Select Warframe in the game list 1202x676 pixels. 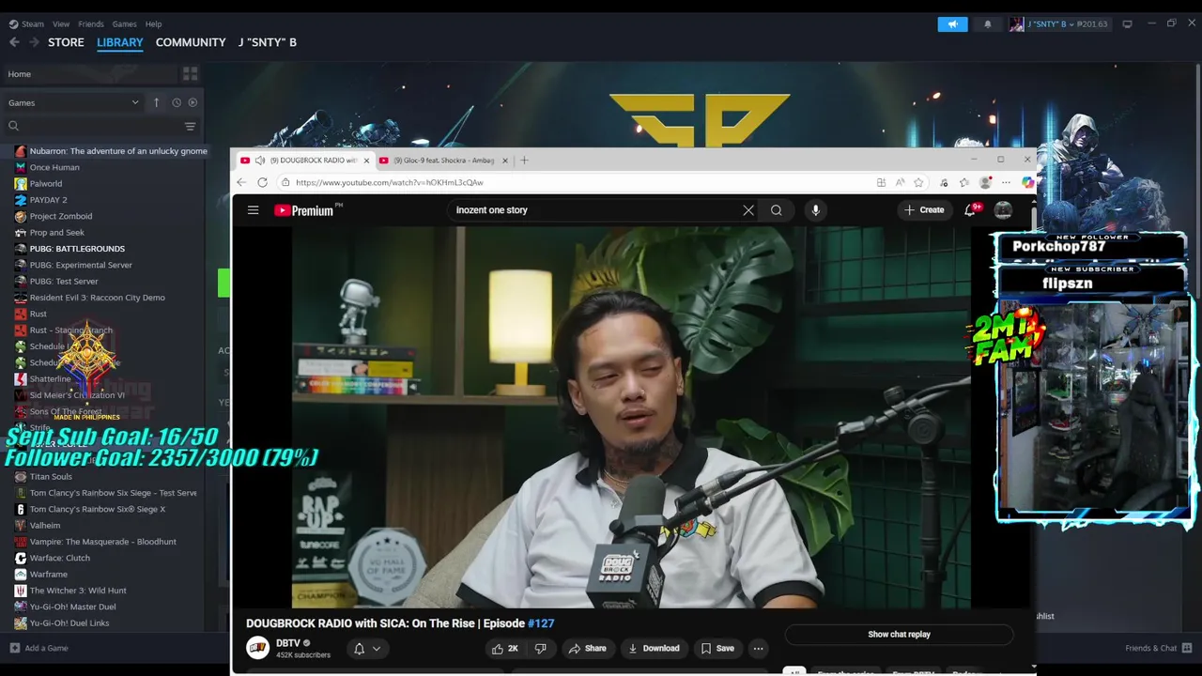(48, 575)
